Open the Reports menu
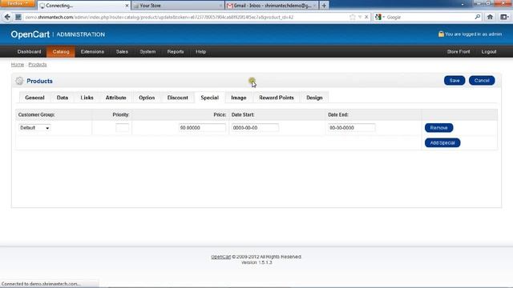 click(176, 51)
